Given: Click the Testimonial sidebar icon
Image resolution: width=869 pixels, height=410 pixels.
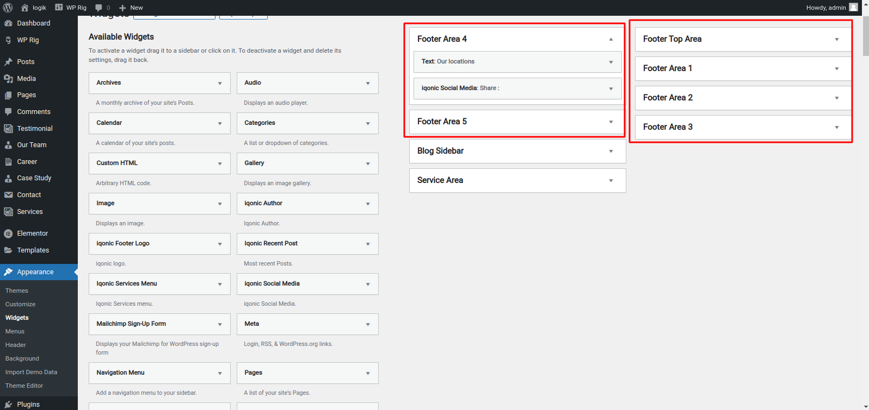Looking at the screenshot, I should [8, 129].
